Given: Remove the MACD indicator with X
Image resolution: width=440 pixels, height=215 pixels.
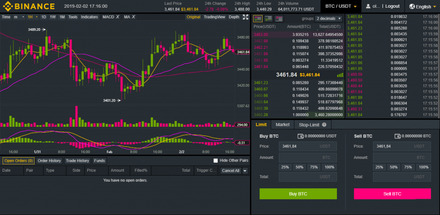Looking at the screenshot, I should pos(117,17).
